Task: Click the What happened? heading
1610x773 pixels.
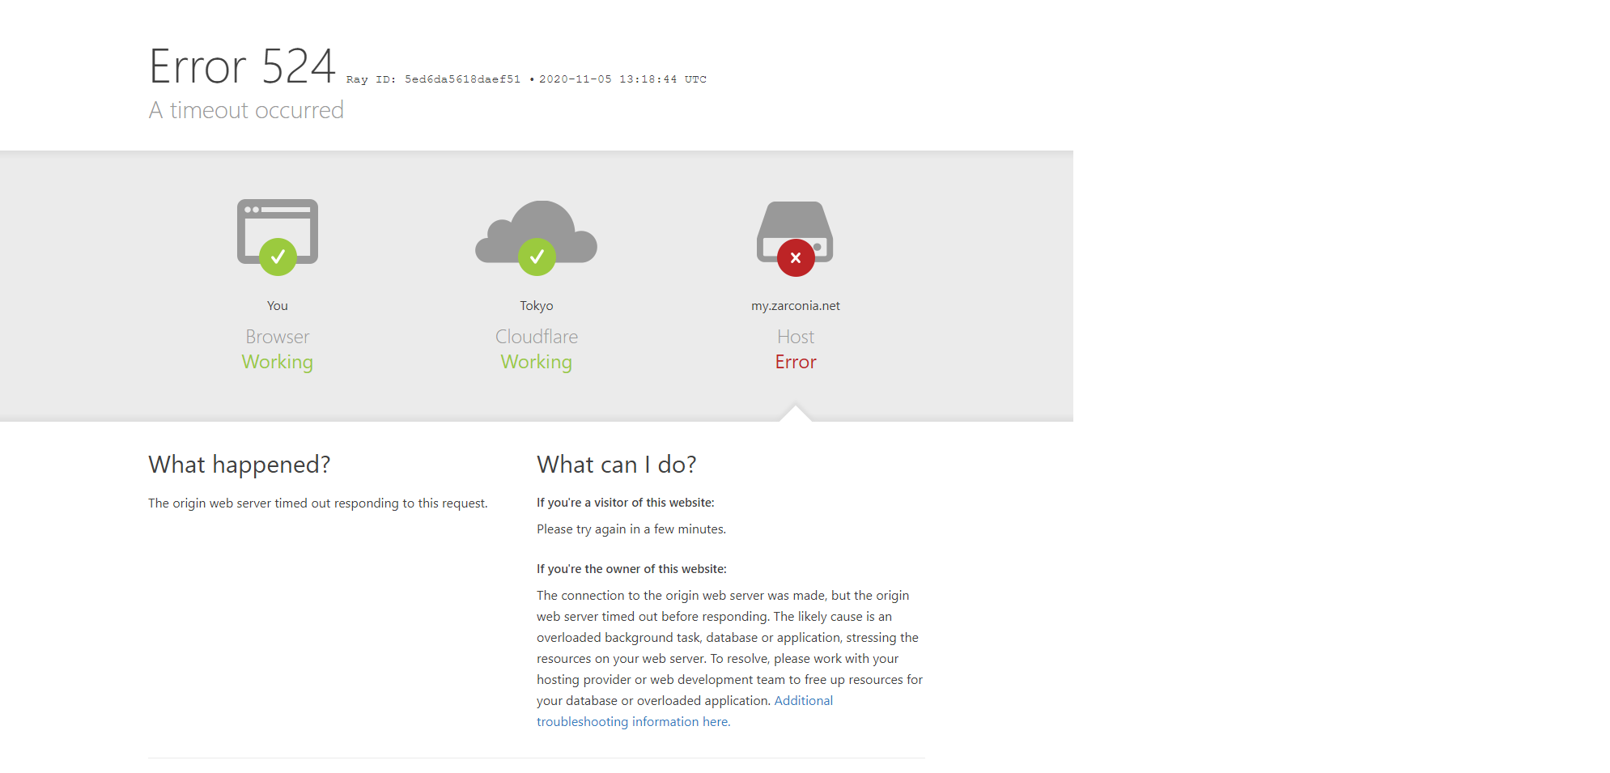Action: [x=240, y=465]
